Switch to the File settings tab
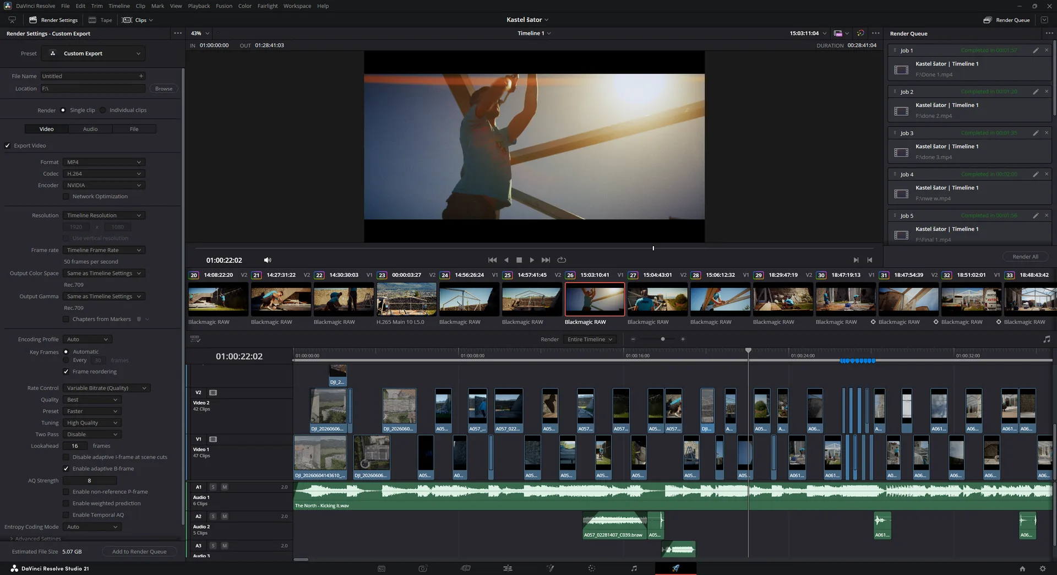1057x575 pixels. coord(134,129)
